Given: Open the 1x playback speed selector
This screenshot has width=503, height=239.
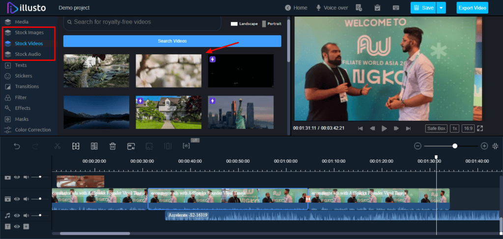Looking at the screenshot, I should 455,128.
